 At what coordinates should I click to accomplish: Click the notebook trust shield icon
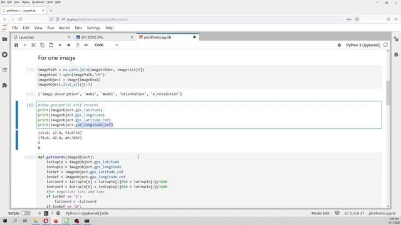coord(337,213)
